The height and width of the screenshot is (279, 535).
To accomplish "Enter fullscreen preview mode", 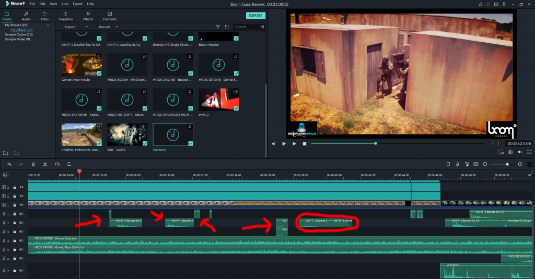I will 529,152.
